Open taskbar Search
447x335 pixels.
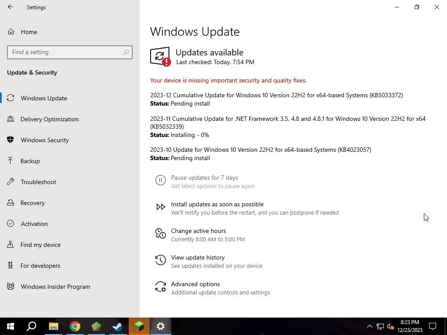coord(31,326)
